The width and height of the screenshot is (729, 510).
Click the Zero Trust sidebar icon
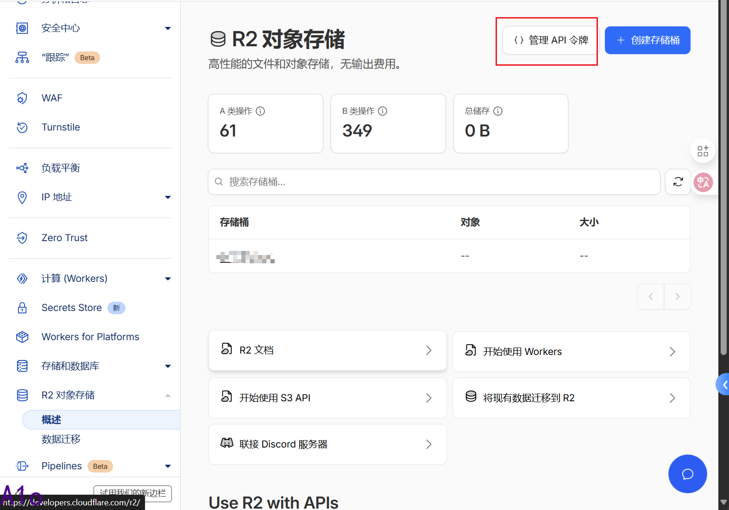pos(22,238)
